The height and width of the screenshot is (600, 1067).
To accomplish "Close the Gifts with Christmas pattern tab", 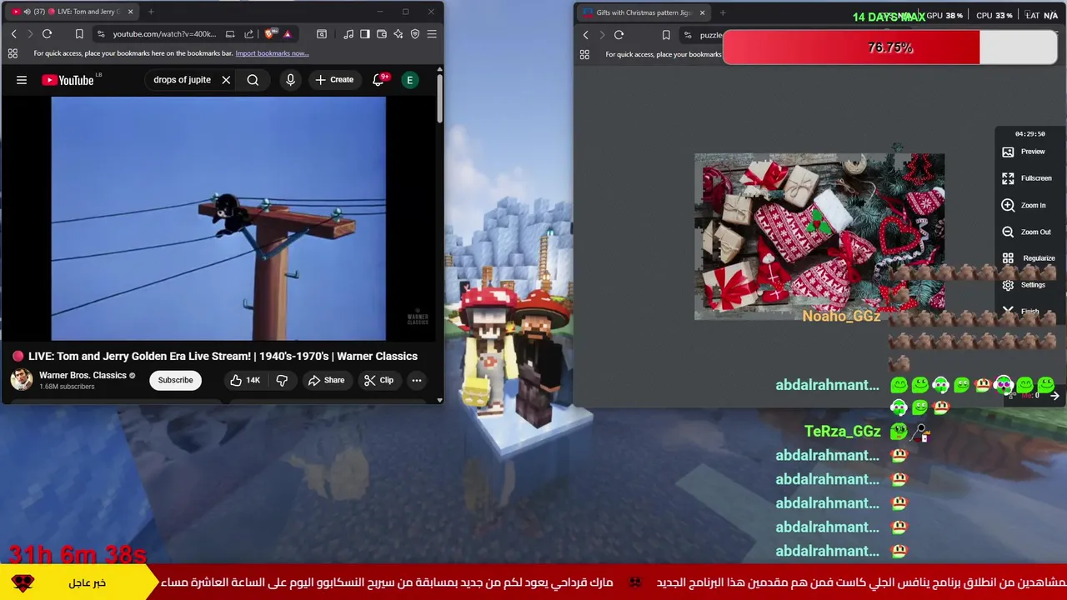I will [702, 12].
